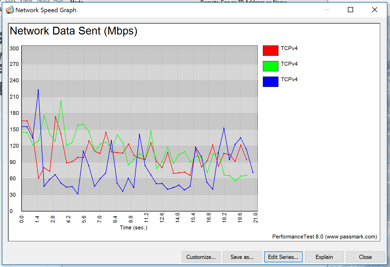Click the Customize... button

[201, 257]
